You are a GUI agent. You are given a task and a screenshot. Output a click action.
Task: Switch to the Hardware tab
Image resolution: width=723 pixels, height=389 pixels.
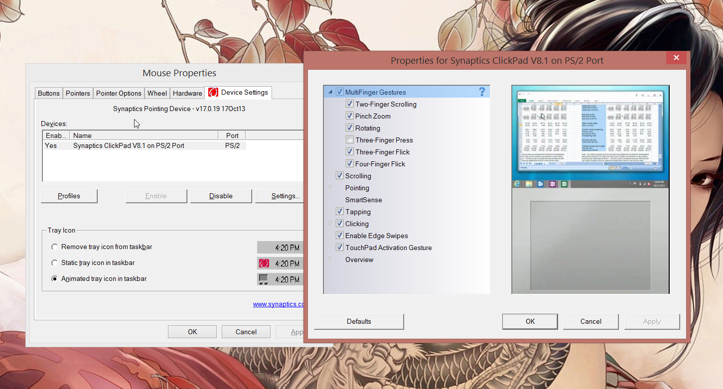point(187,93)
